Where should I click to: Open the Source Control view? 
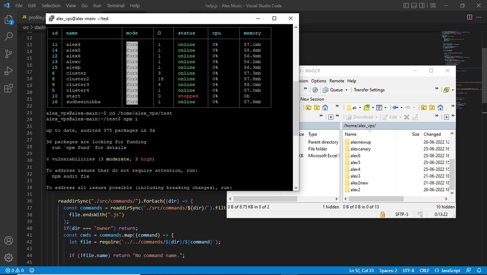[x=9, y=54]
